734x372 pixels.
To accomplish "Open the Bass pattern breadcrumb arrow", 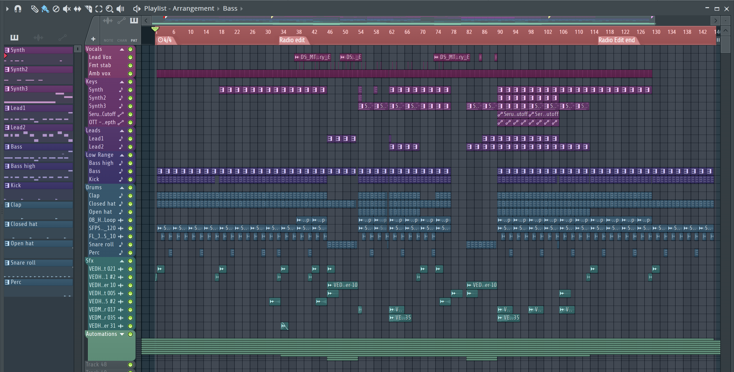I will (242, 9).
